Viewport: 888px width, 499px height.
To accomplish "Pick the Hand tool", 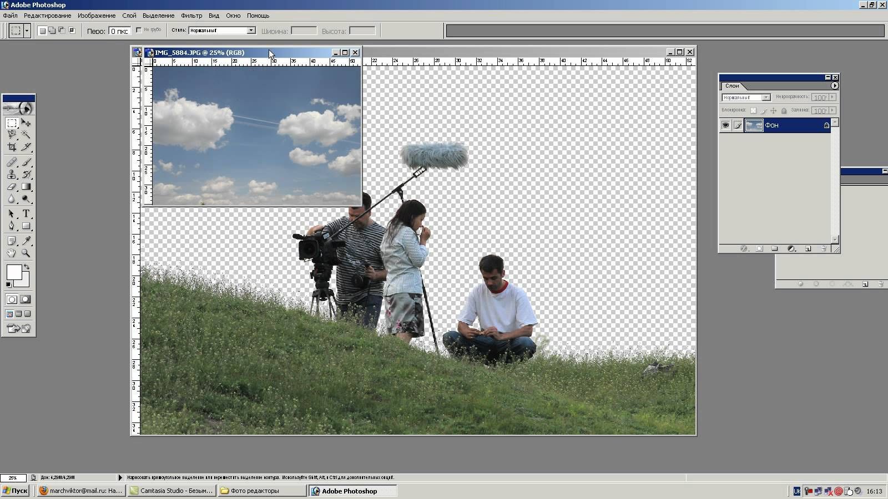I will click(x=12, y=253).
